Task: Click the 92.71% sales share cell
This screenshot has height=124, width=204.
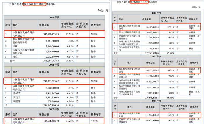Action: (x=70, y=34)
